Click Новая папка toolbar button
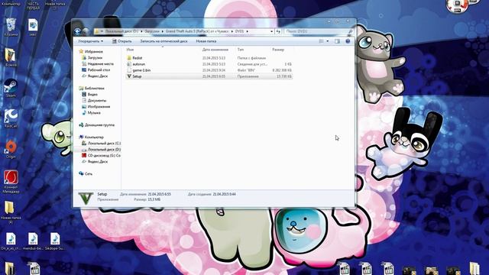This screenshot has height=275, width=489. (206, 41)
